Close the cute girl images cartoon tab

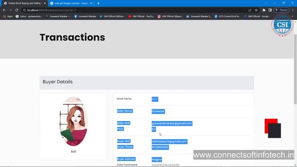tap(91, 3)
